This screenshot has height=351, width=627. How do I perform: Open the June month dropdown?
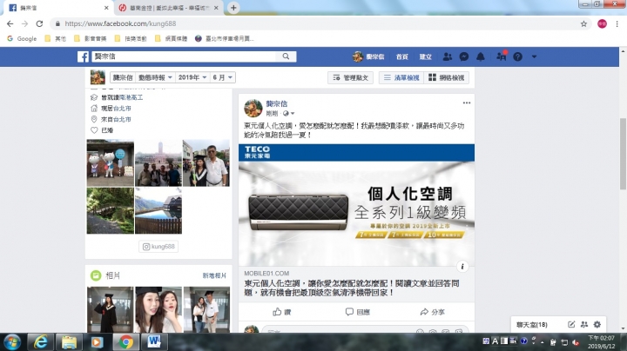point(222,77)
